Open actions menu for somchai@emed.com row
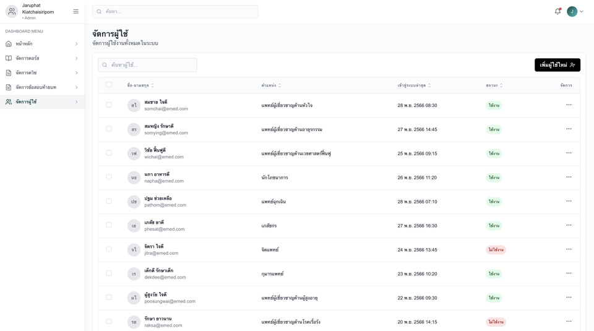This screenshot has width=594, height=331. point(568,105)
